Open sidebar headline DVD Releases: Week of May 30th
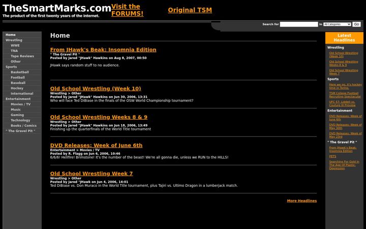The image size is (366, 229). (x=346, y=126)
